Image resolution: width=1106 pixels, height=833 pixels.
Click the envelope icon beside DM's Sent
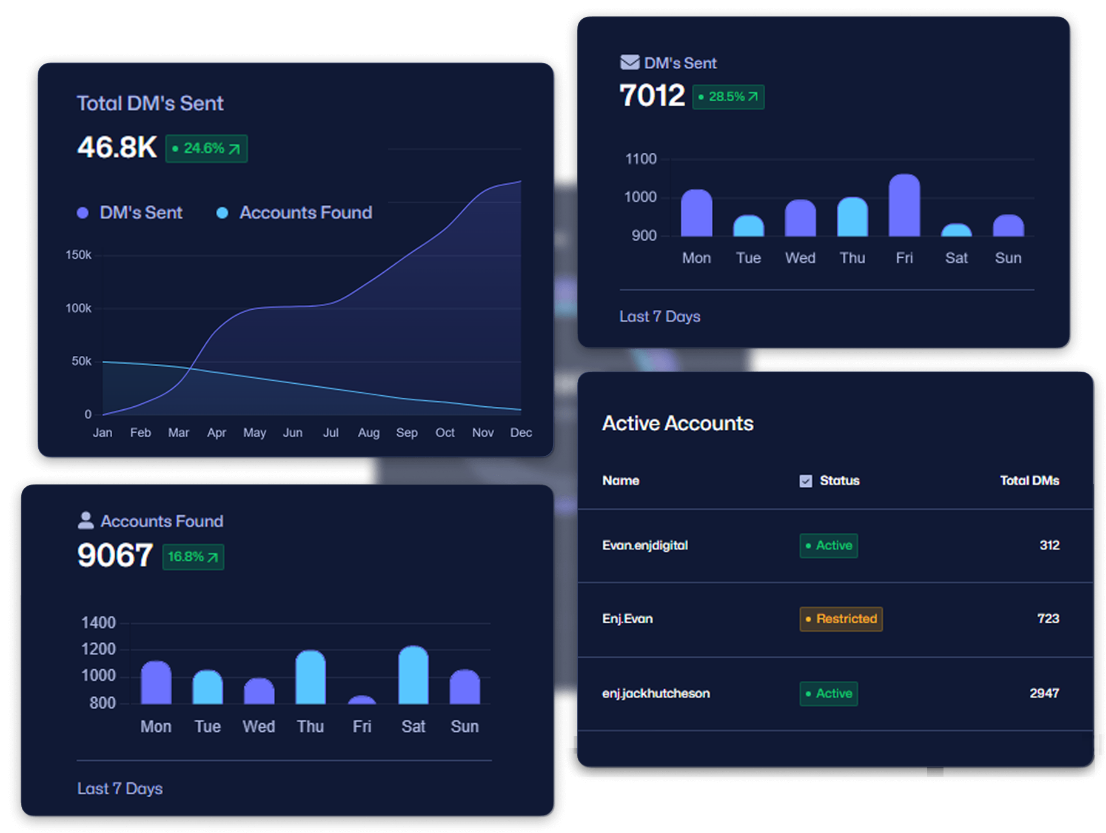629,62
